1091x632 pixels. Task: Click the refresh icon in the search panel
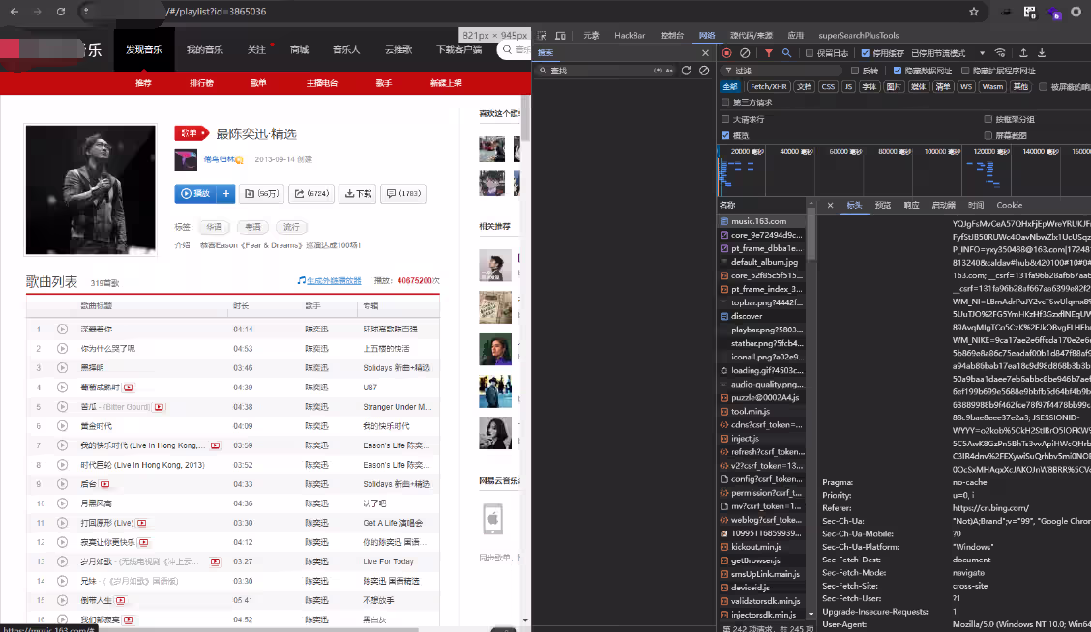(x=686, y=71)
